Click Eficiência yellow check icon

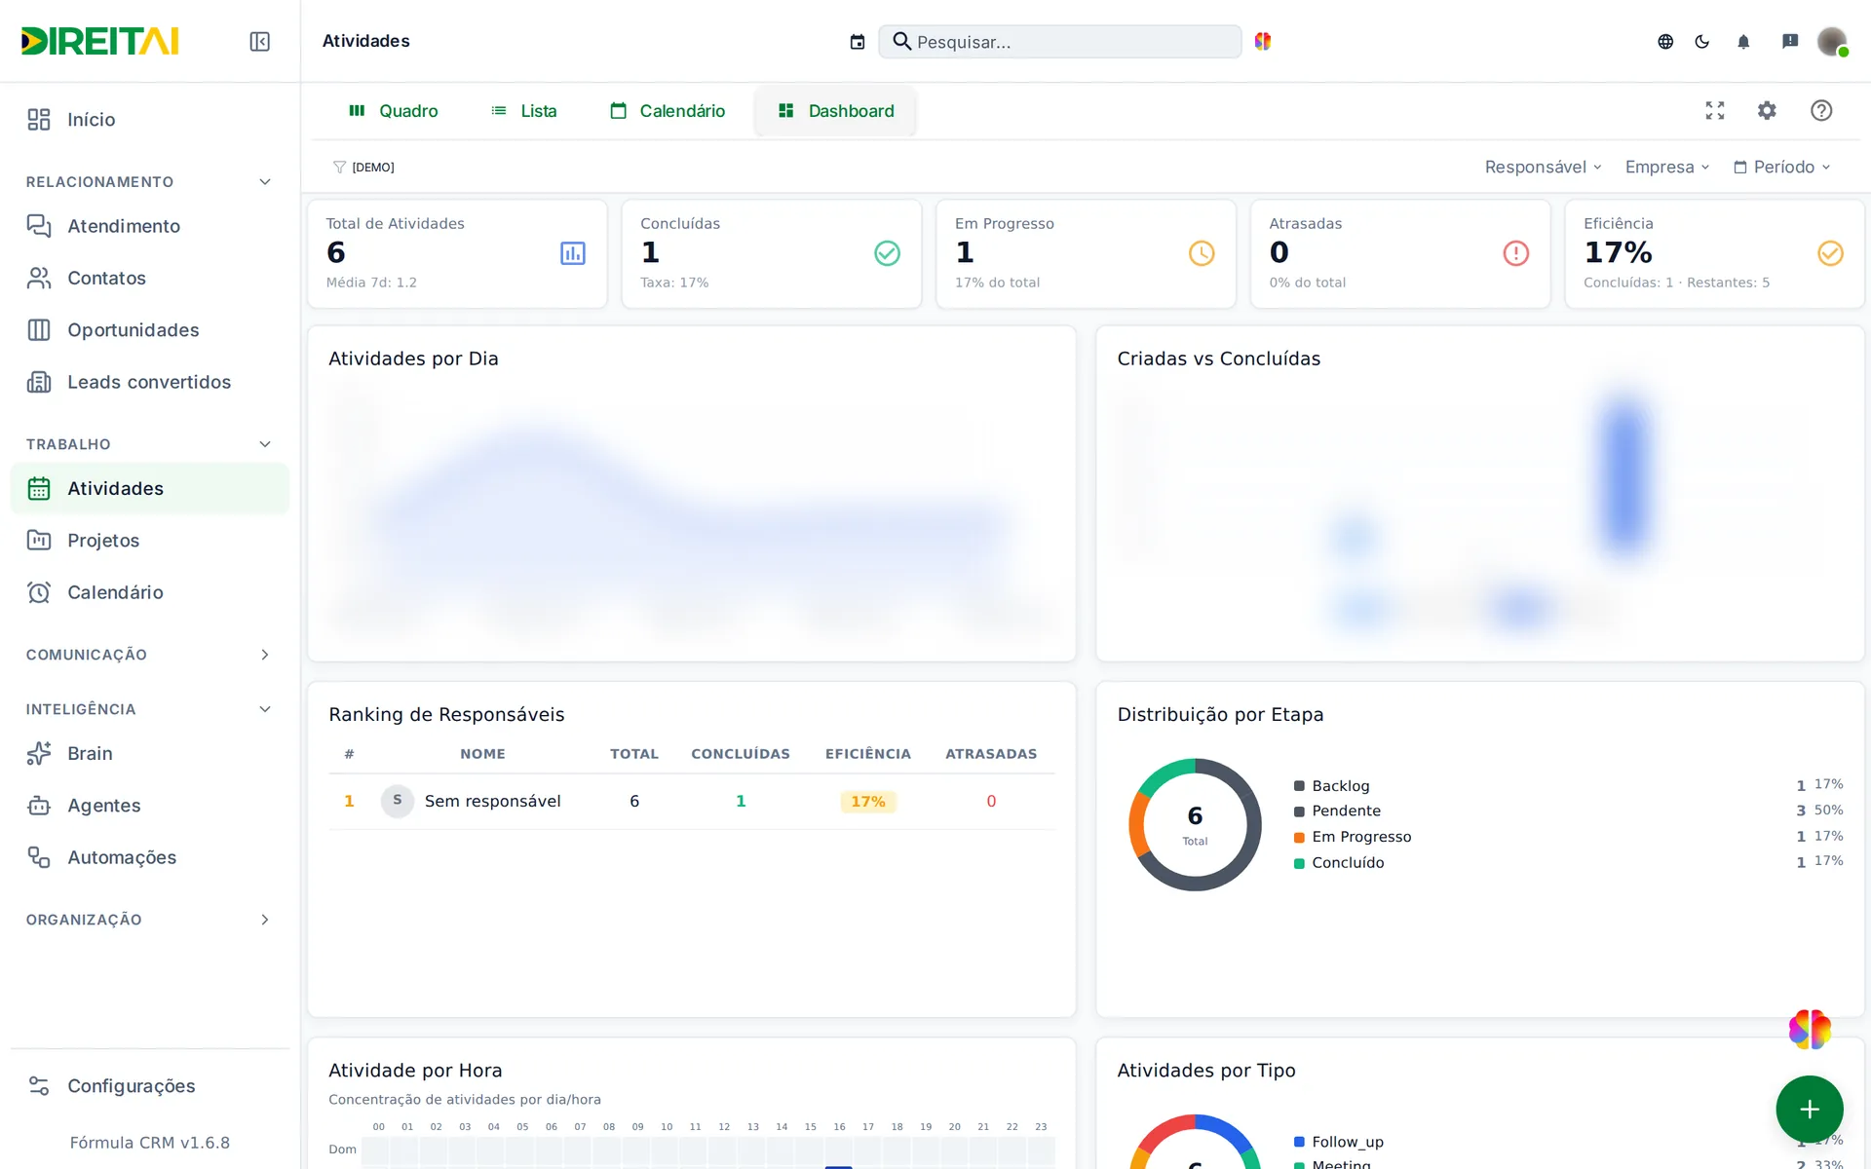(x=1830, y=253)
